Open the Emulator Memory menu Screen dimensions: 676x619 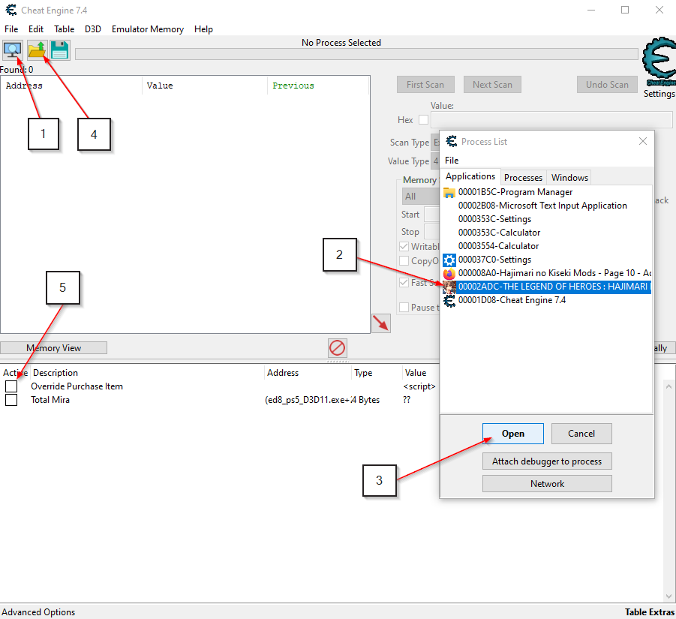[148, 29]
